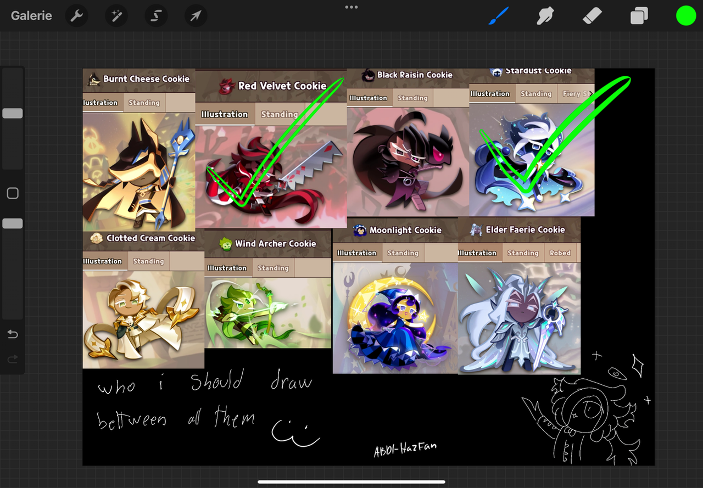Select Standing tab under Black Raisin Cookie
Viewport: 703px width, 488px height.
click(412, 98)
